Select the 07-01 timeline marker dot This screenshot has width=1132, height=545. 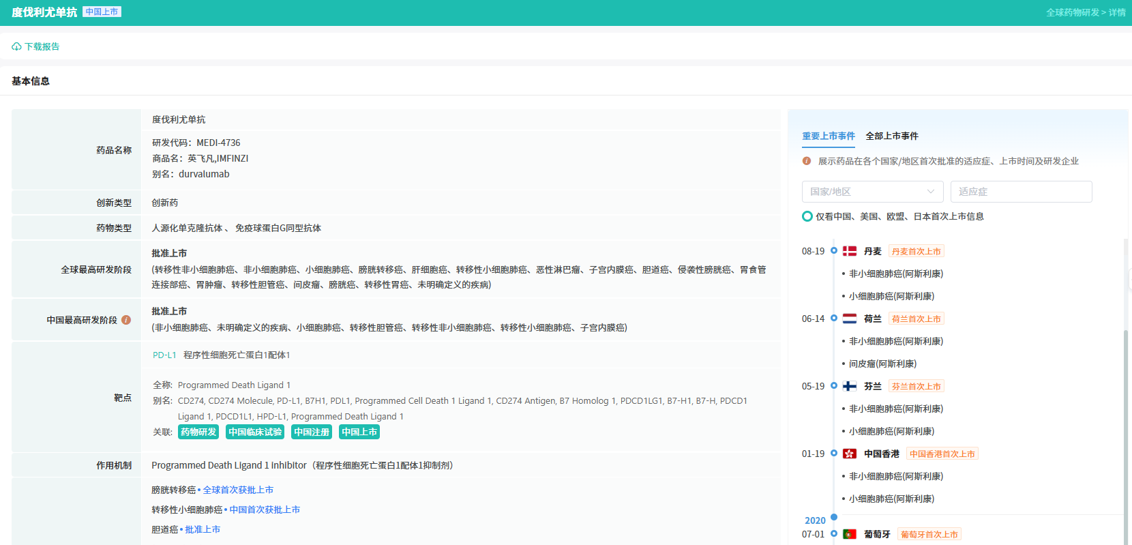pyautogui.click(x=833, y=533)
